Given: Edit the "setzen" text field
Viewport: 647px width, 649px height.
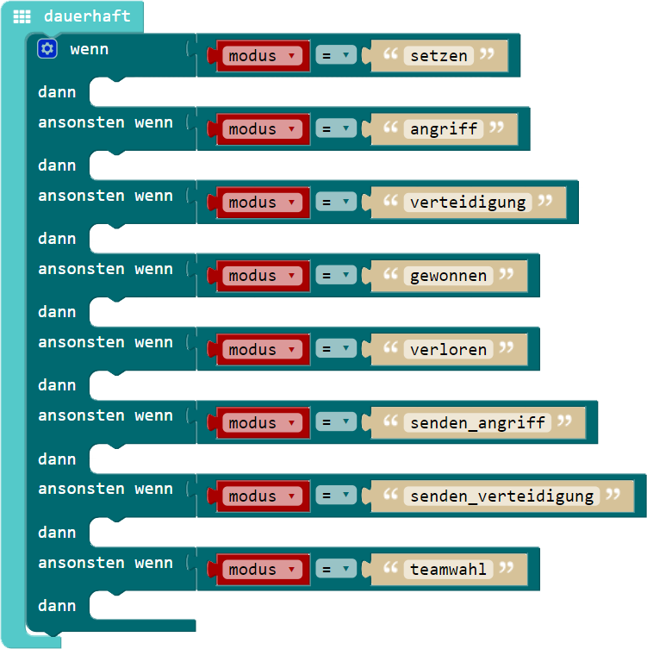Looking at the screenshot, I should pos(439,56).
